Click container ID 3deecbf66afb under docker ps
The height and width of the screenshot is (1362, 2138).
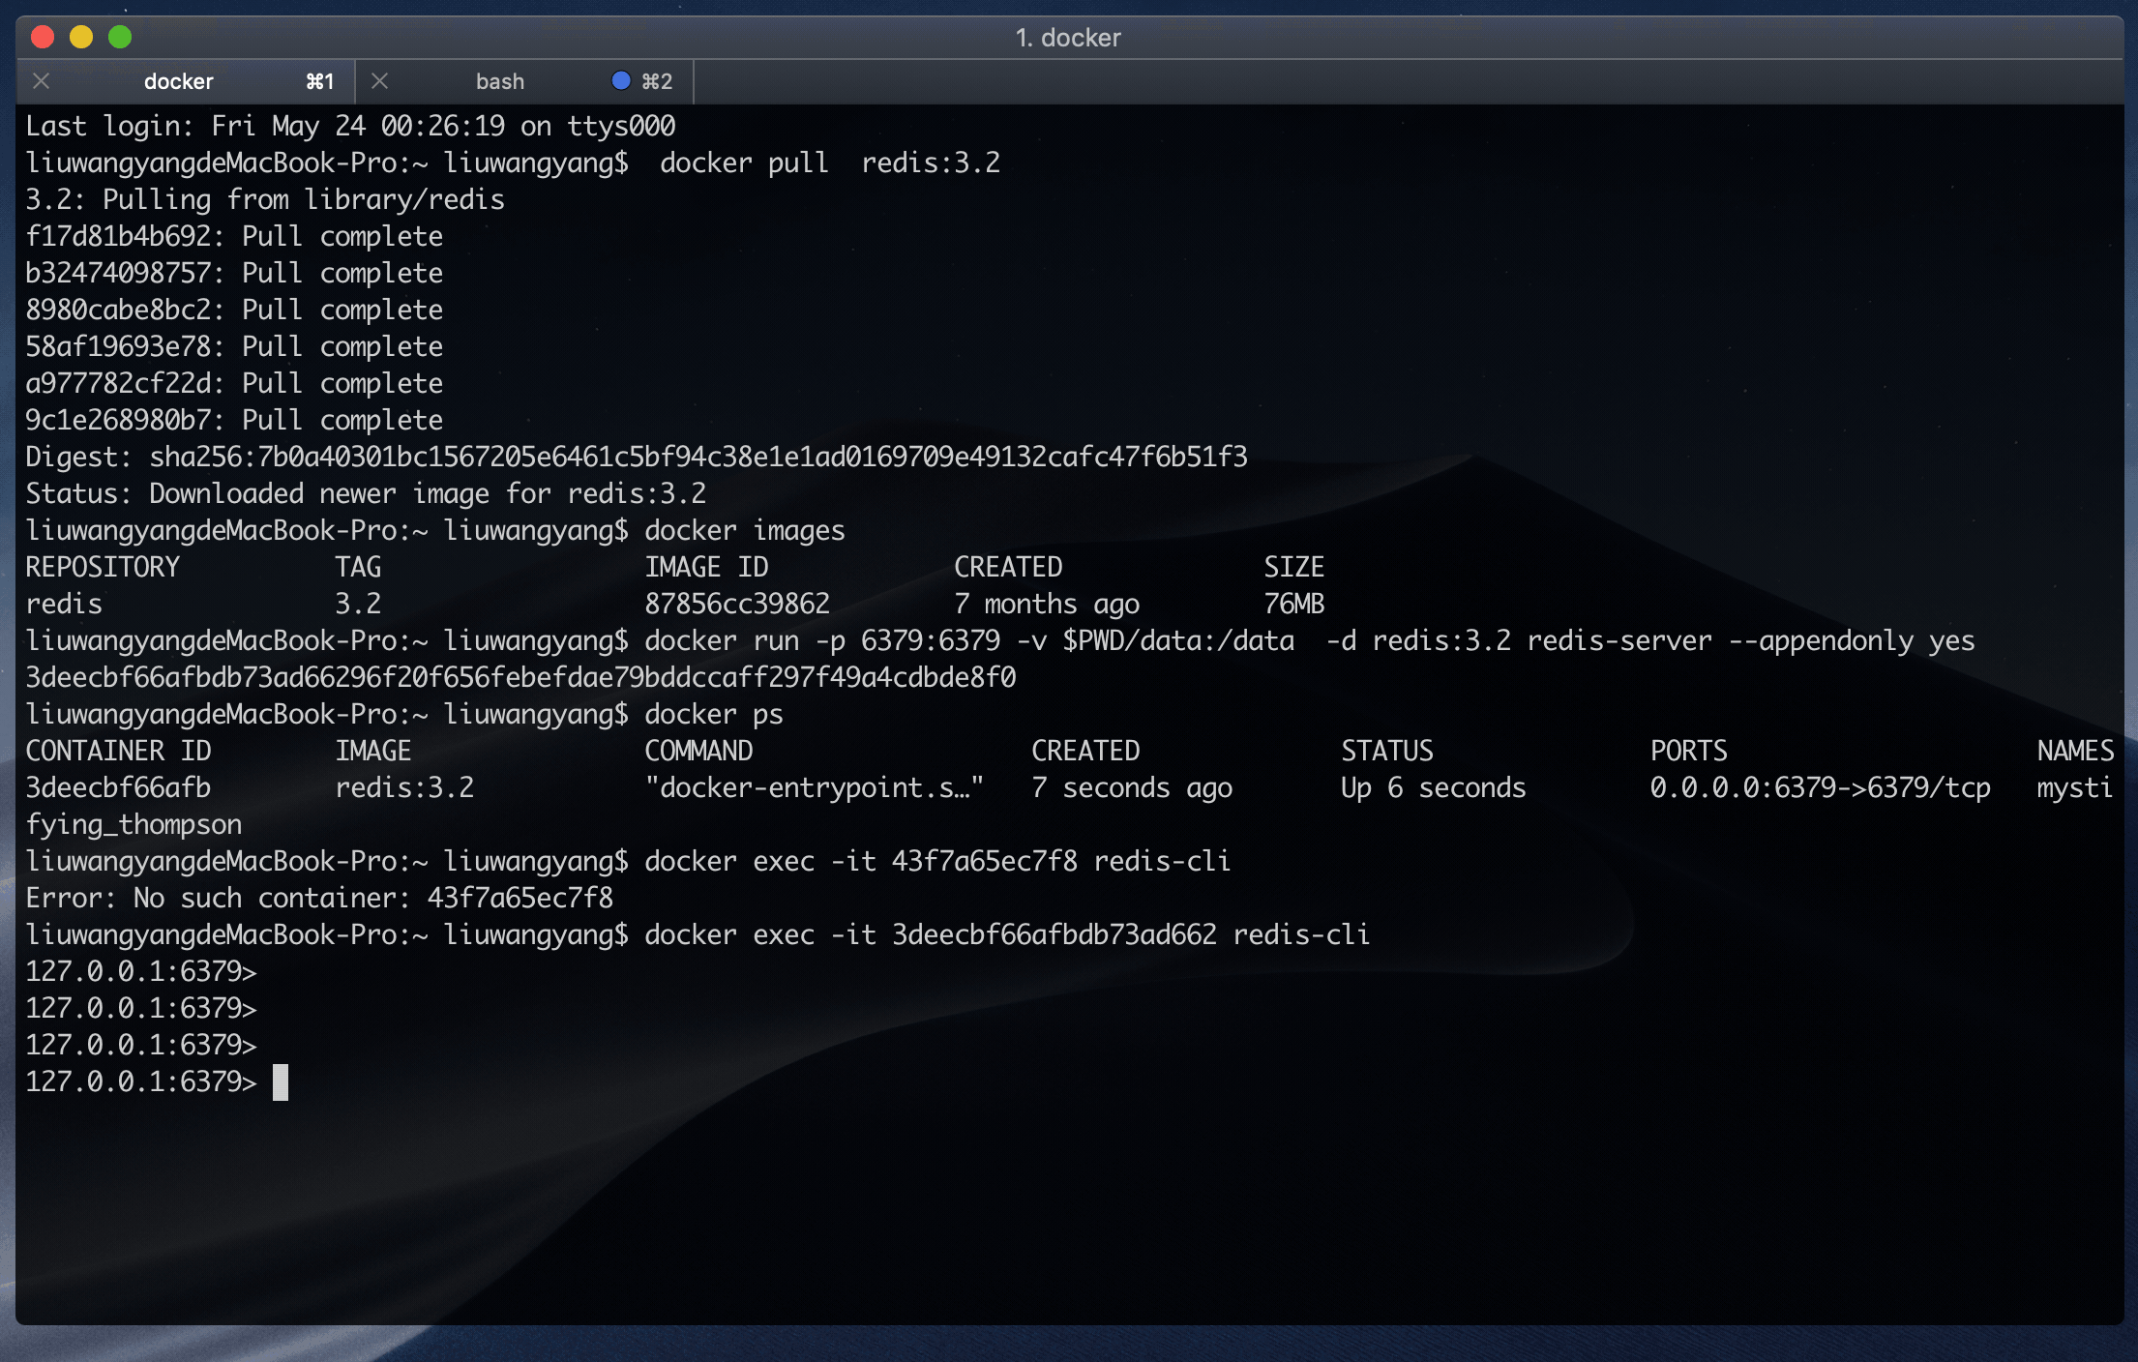pyautogui.click(x=118, y=787)
